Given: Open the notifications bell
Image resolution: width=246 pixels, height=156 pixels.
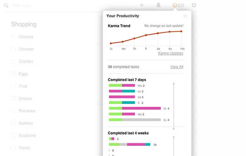Looking at the screenshot, I should (x=158, y=5).
